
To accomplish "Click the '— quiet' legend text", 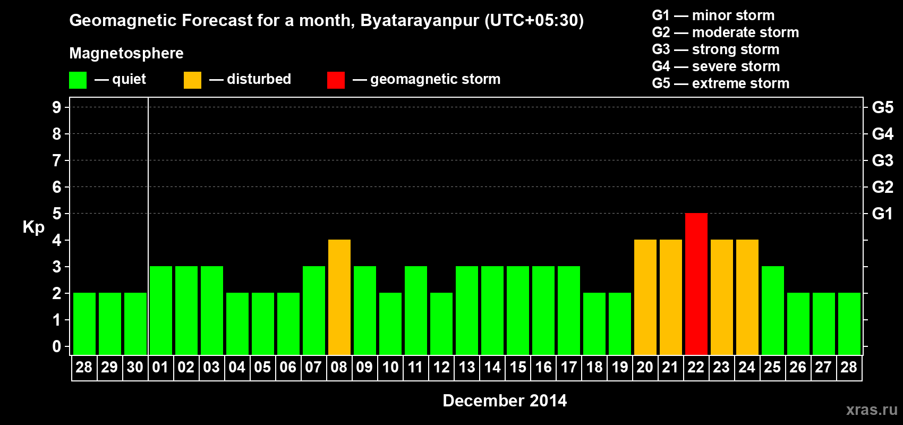I will pyautogui.click(x=120, y=79).
